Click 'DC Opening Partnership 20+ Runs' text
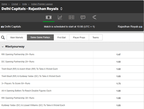The image size is (144, 109). click(18, 62)
